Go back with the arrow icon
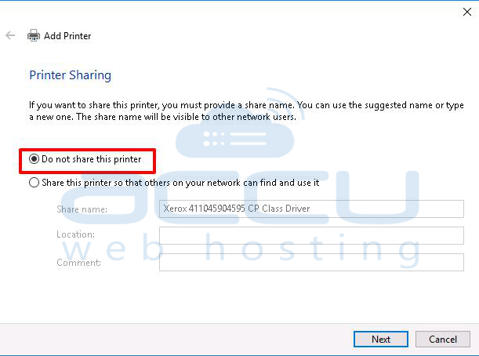The height and width of the screenshot is (356, 479). point(10,35)
